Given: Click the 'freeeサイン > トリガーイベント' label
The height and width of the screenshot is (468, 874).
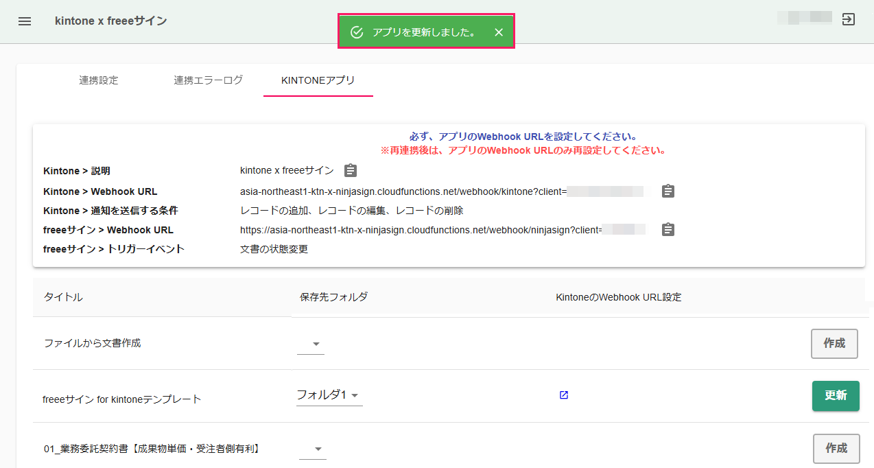Looking at the screenshot, I should click(x=114, y=249).
